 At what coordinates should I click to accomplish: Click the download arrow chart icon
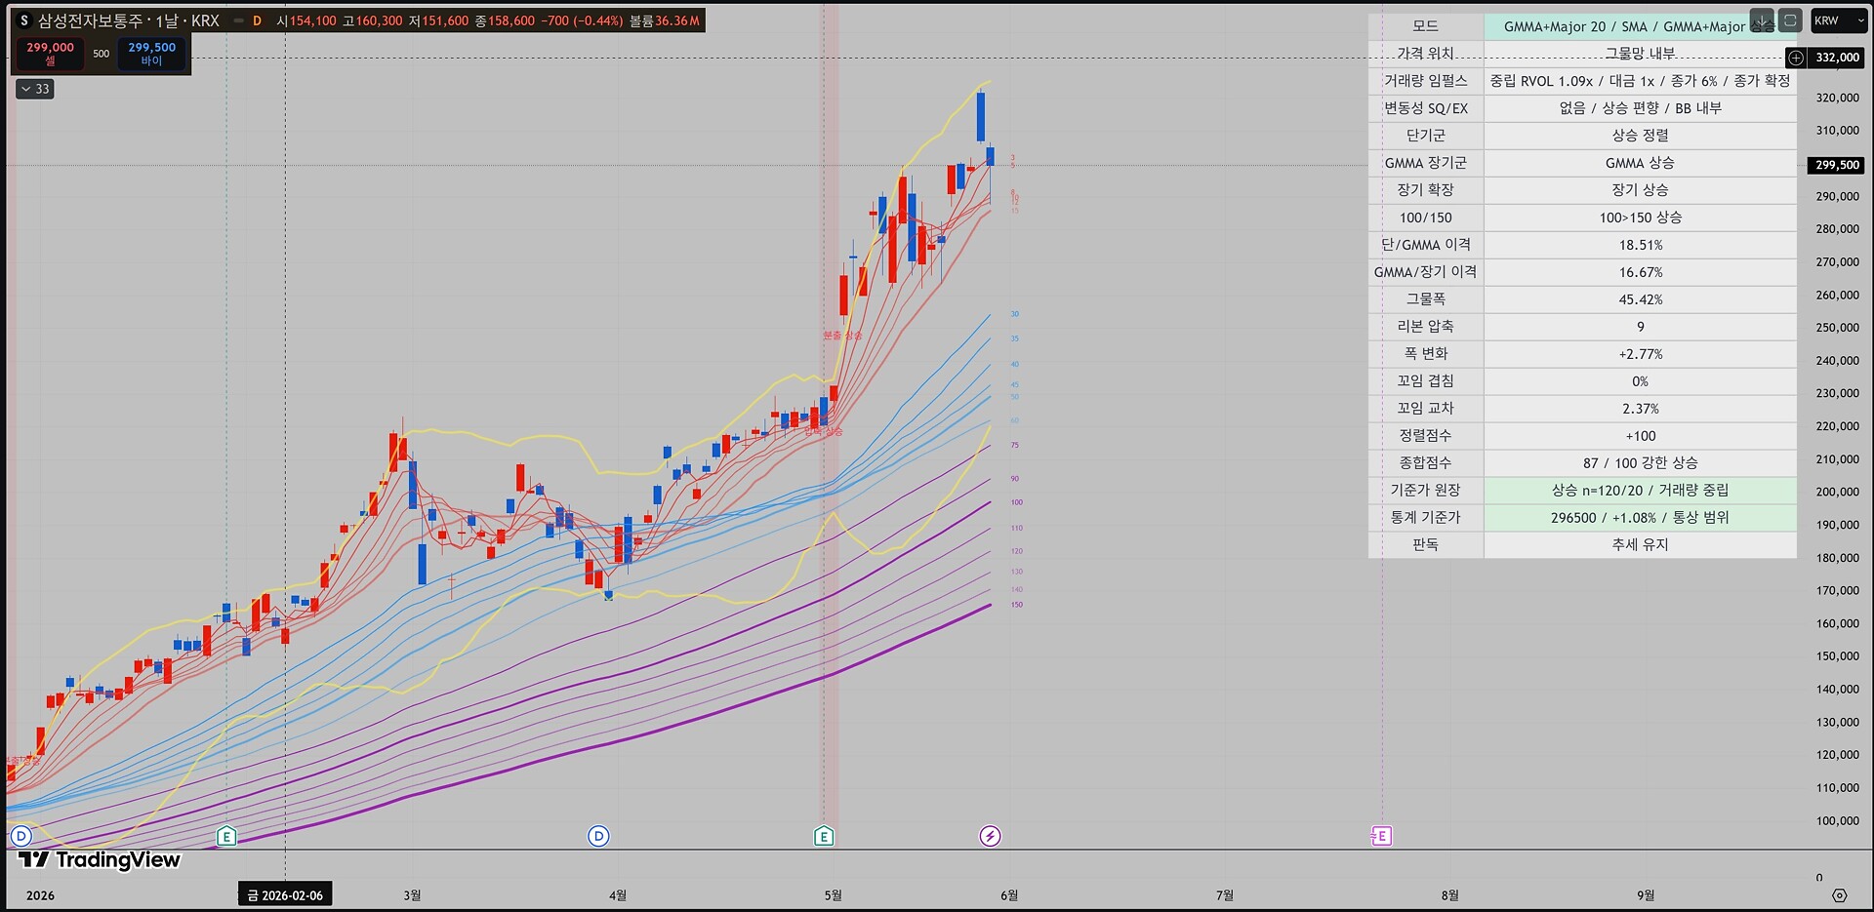1762,20
